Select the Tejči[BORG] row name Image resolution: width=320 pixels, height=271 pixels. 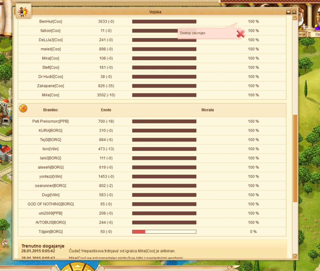tap(51, 140)
